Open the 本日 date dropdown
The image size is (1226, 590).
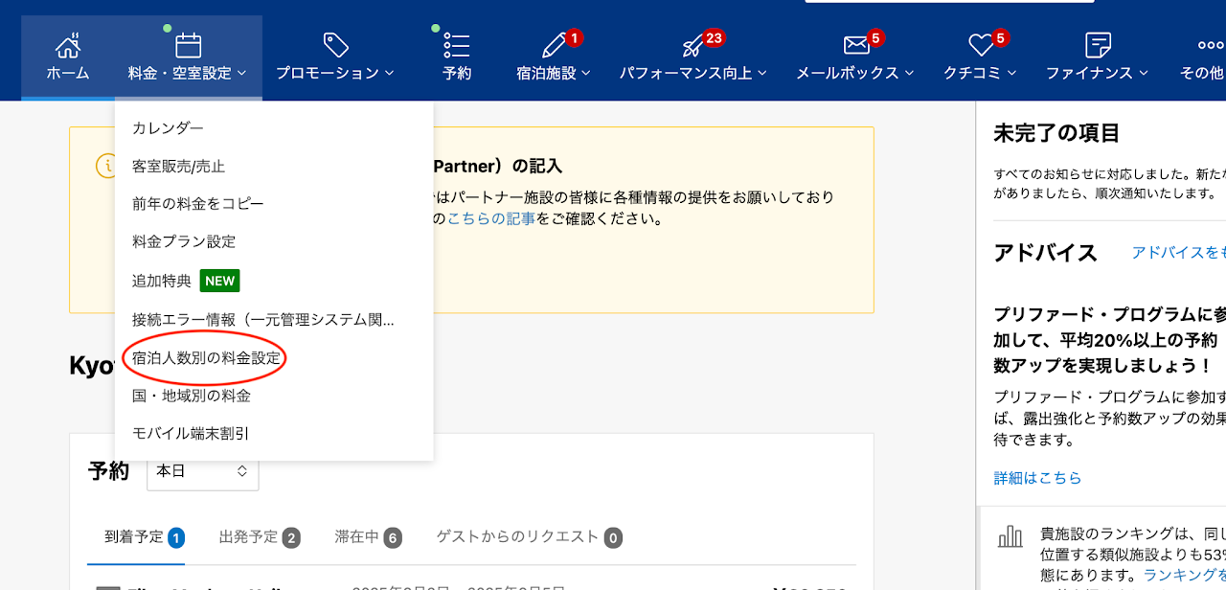pos(202,471)
